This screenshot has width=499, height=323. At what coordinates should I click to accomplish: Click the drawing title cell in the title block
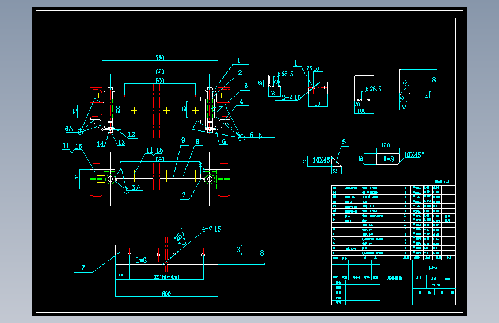click(396, 278)
